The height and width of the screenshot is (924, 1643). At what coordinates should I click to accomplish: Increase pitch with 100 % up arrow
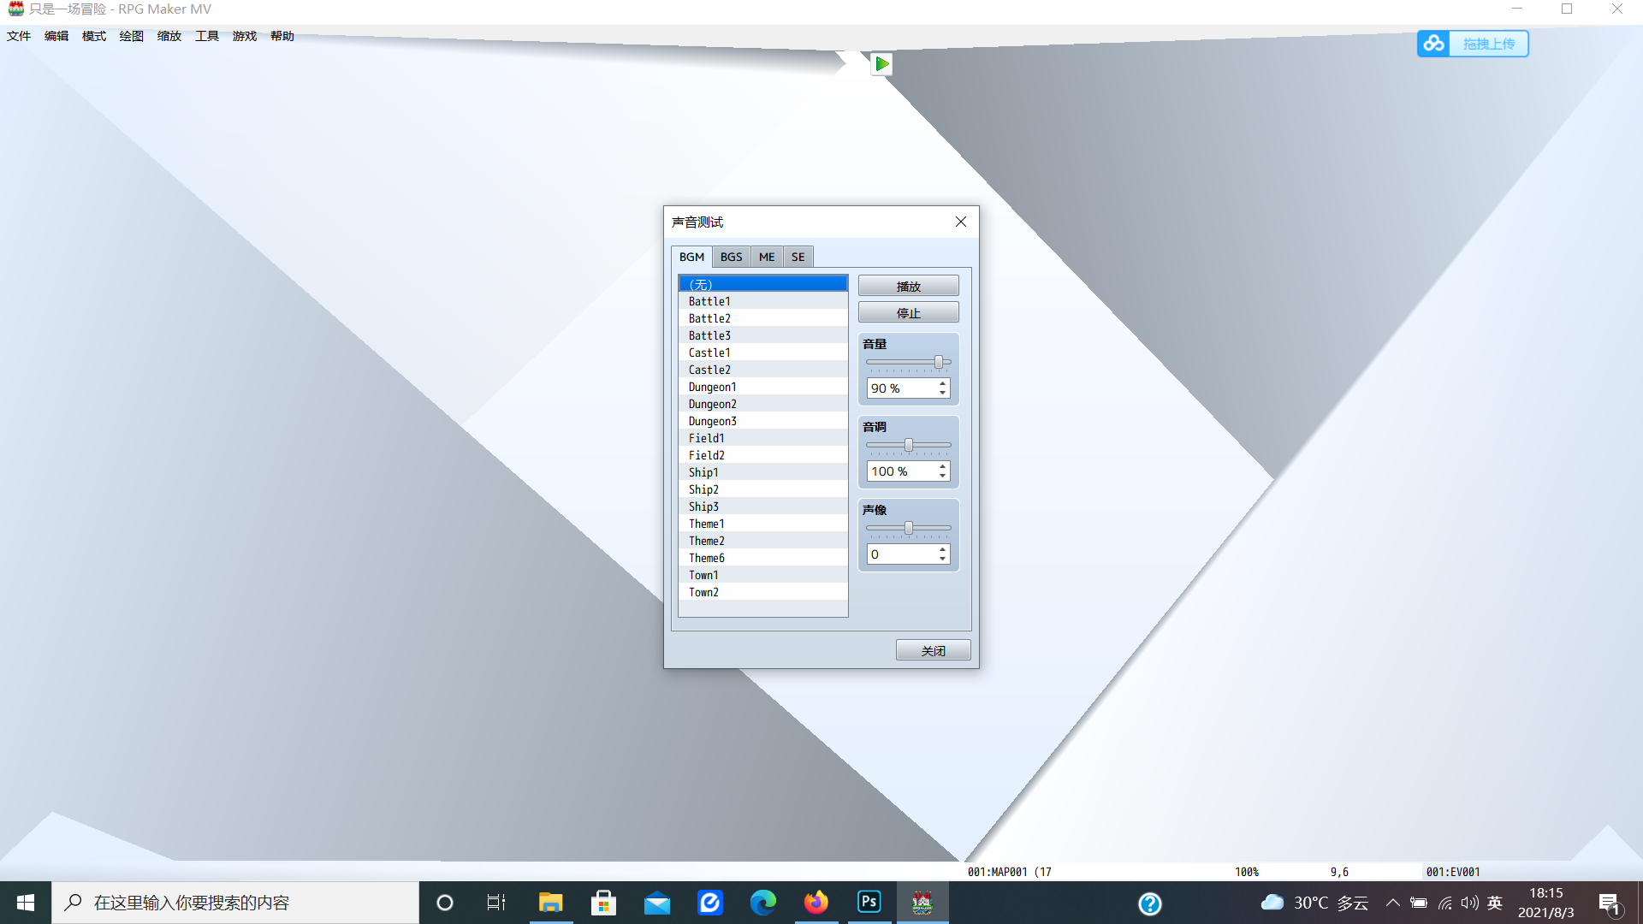click(942, 467)
